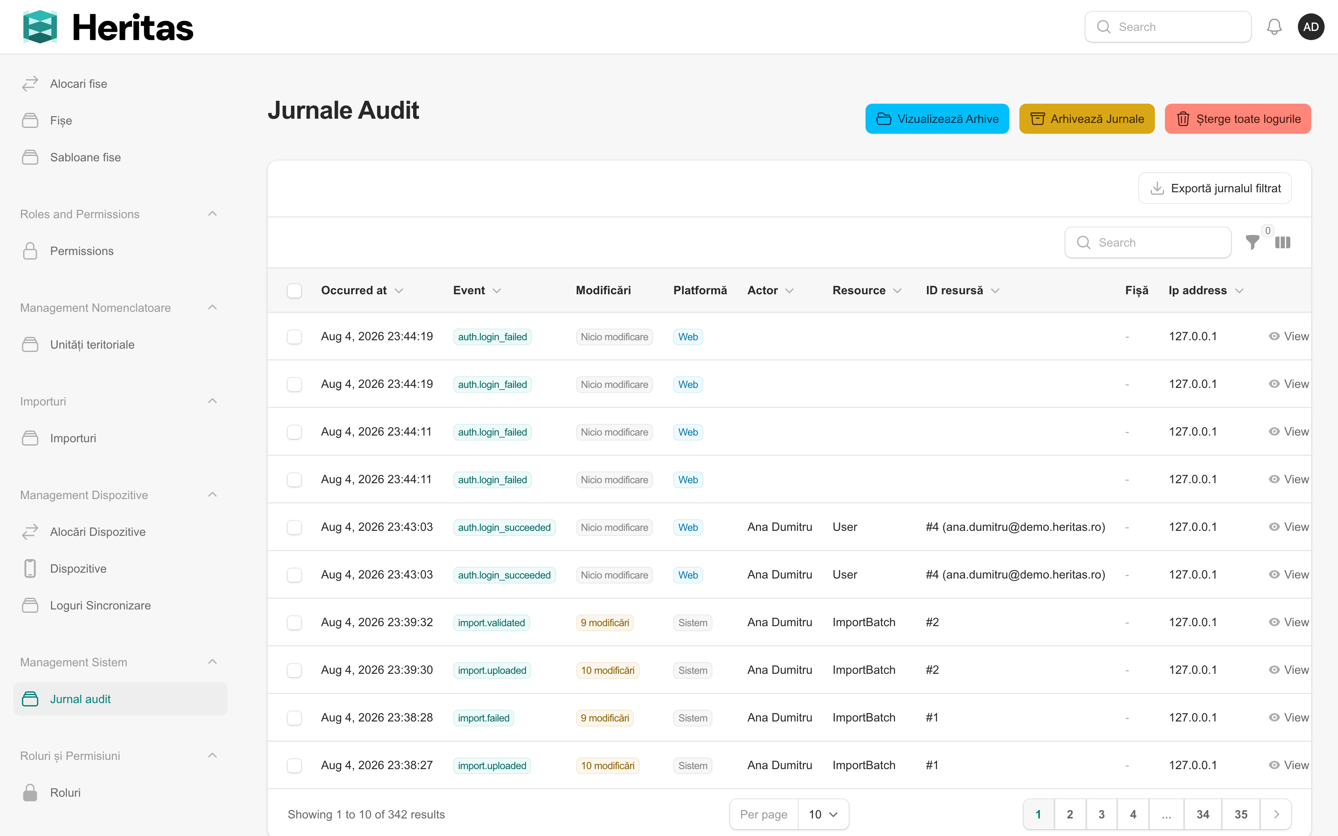Viewport: 1338px width, 836px height.
Task: Toggle columns with the columns icon
Action: point(1283,242)
